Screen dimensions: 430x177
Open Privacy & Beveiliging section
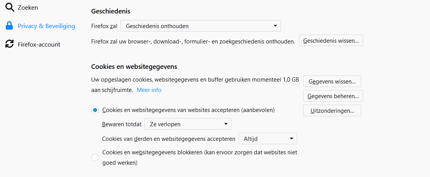click(x=46, y=26)
